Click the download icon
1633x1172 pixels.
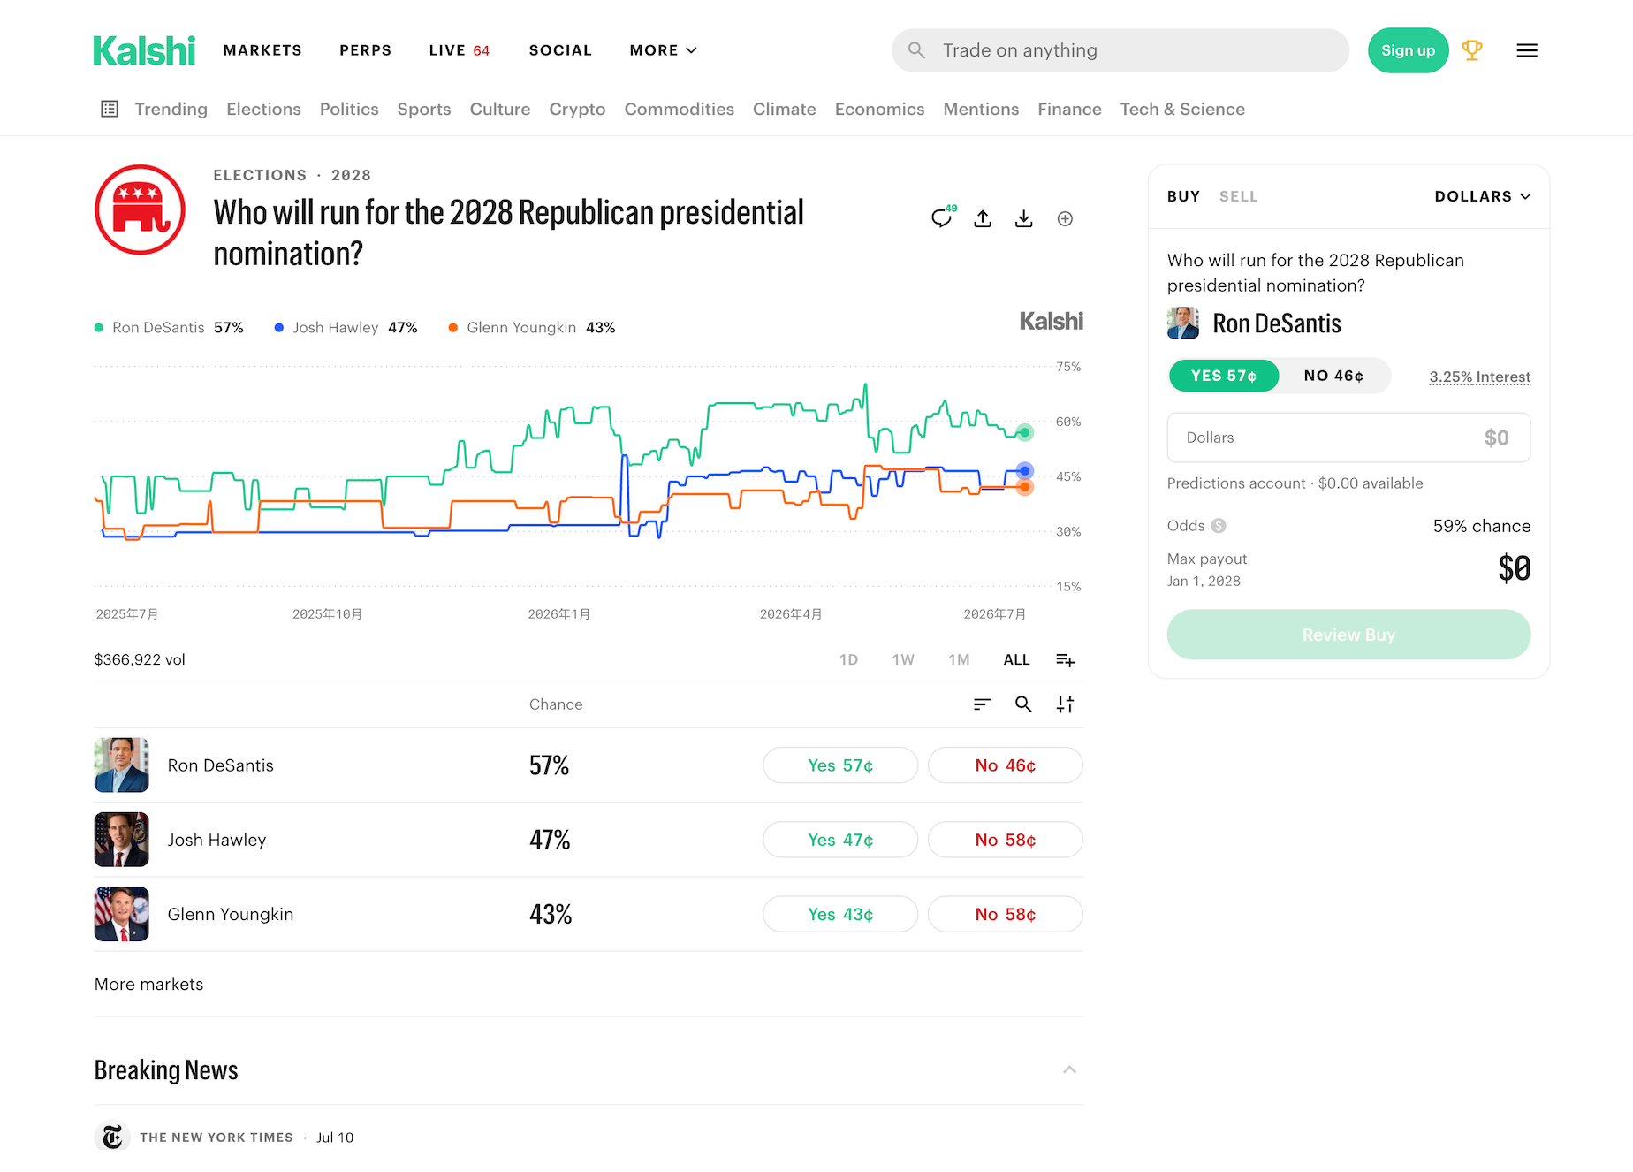1024,218
